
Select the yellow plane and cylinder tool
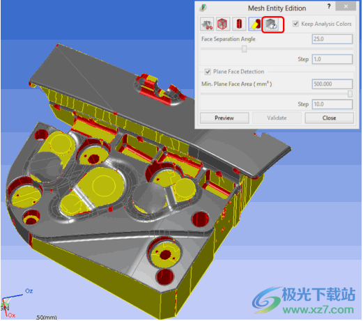254,24
